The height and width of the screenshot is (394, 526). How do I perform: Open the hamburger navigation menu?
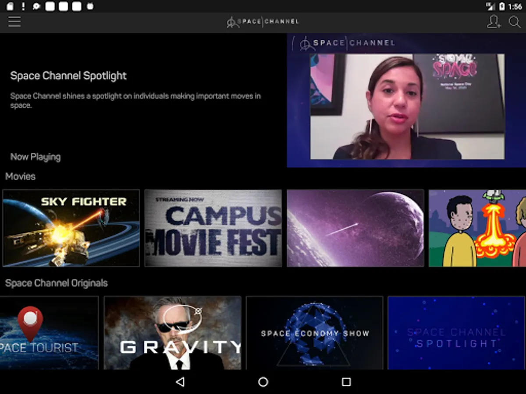pos(14,21)
